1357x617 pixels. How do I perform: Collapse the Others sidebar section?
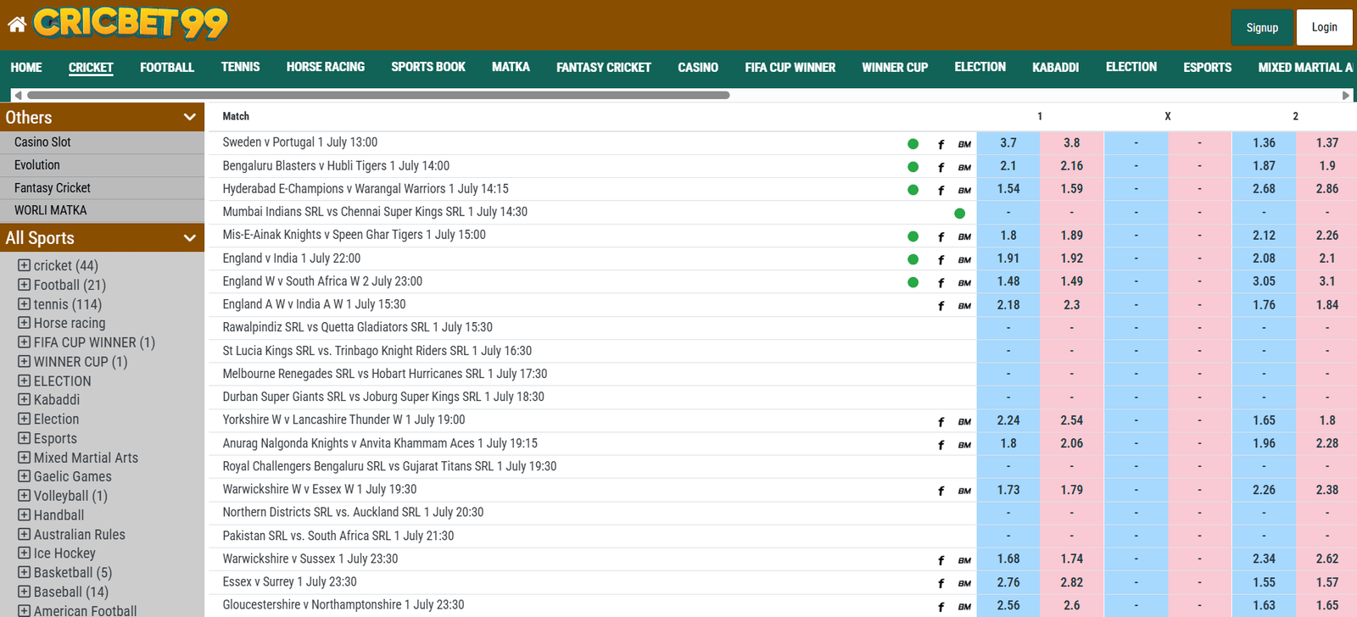point(189,117)
